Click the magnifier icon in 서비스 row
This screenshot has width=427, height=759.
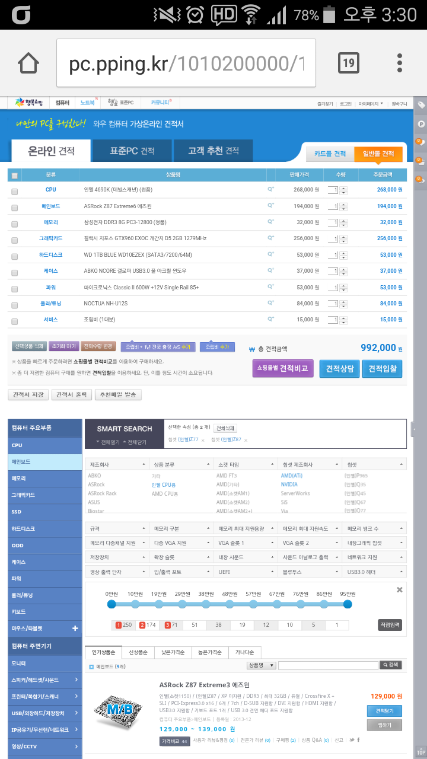(x=271, y=319)
